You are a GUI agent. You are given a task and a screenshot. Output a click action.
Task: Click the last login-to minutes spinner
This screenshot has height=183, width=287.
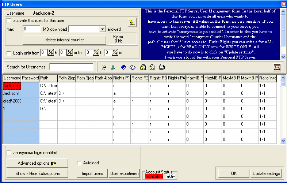tap(115, 53)
